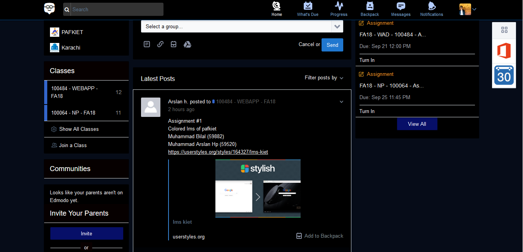This screenshot has width=523, height=252.
Task: Click the Due: Sep 25 11:45 PM text
Action: click(x=385, y=97)
